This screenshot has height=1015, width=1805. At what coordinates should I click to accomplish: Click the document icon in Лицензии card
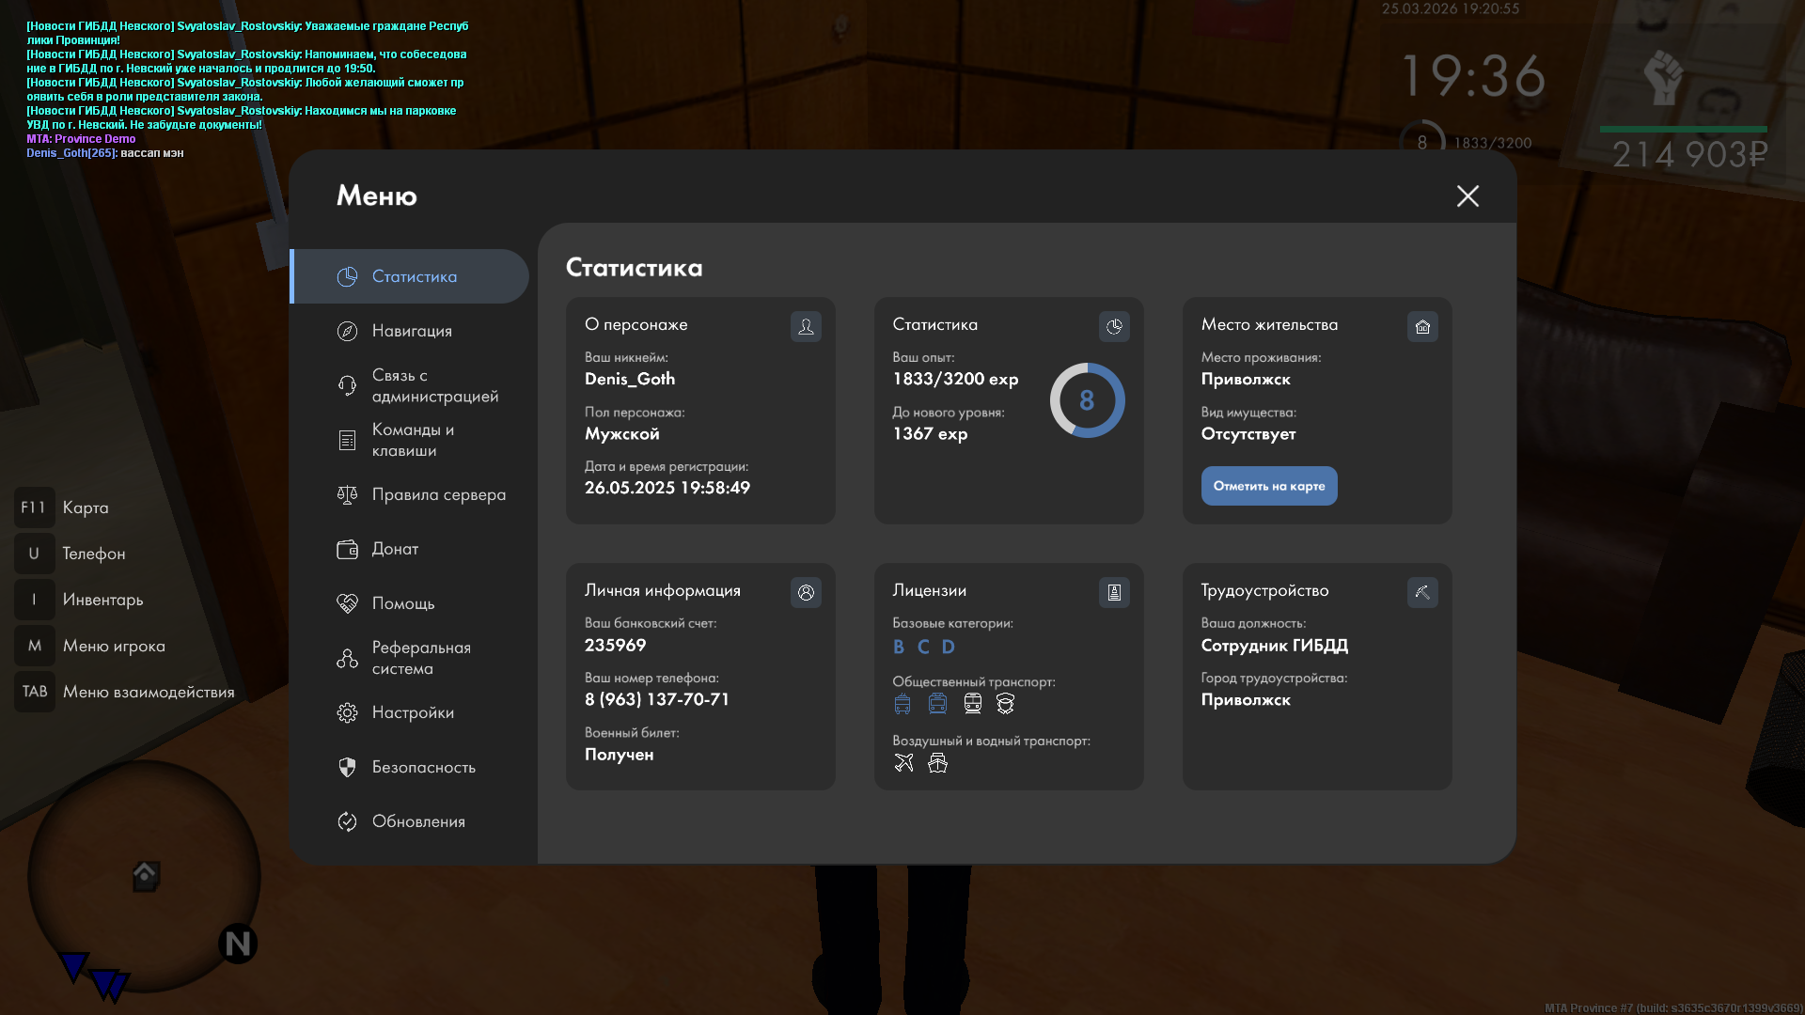1114,592
